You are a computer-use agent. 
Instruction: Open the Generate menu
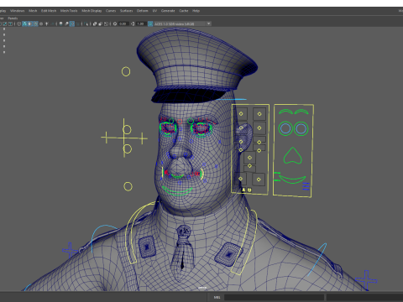(x=168, y=11)
